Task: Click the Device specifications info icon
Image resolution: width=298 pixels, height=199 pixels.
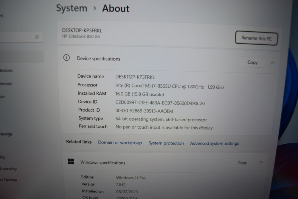Action: [66, 58]
